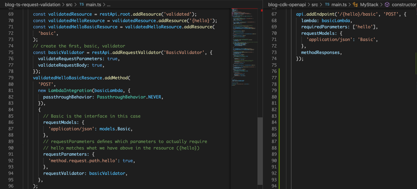Viewport: 417px width, 189px height.
Task: Click the minimap code overview
Action: (244, 47)
